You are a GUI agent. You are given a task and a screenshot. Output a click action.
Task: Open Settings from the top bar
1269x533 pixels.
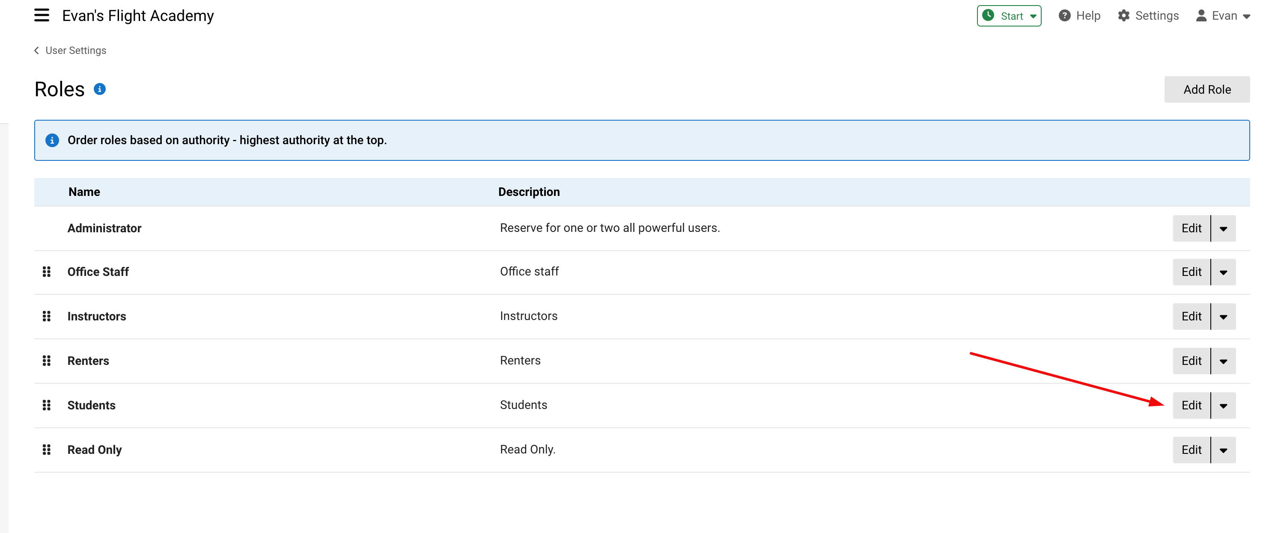pyautogui.click(x=1148, y=16)
